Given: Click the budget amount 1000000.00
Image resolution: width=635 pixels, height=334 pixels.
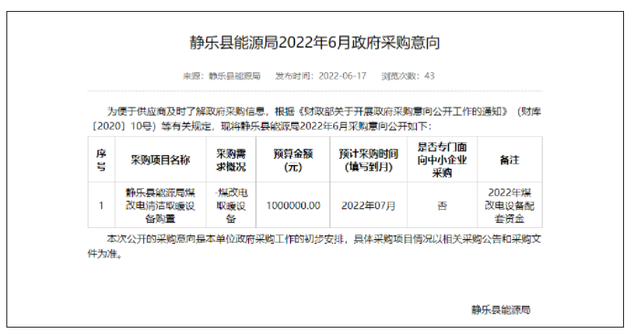Looking at the screenshot, I should point(293,205).
